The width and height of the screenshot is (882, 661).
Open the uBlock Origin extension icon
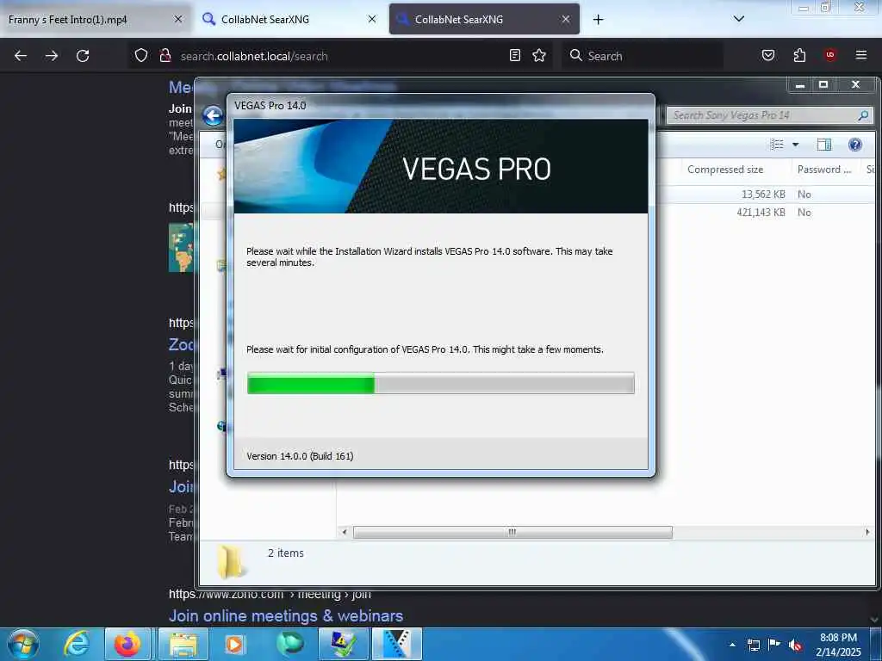click(x=829, y=55)
